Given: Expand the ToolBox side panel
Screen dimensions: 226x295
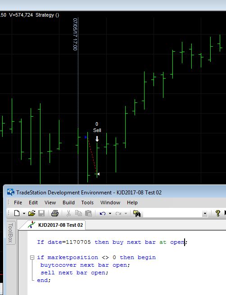Looking at the screenshot, I should [x=10, y=233].
